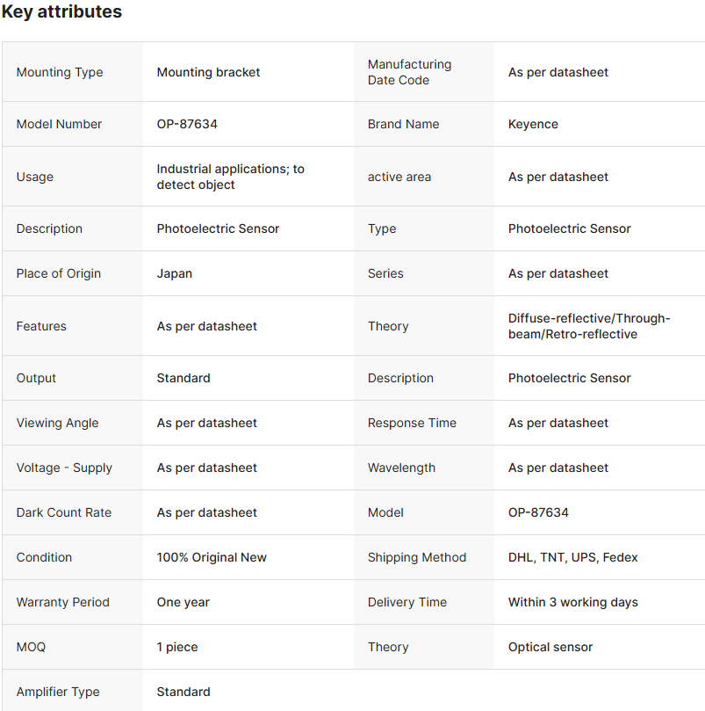
Task: Click the Manufacturing Date Code label
Action: [409, 72]
